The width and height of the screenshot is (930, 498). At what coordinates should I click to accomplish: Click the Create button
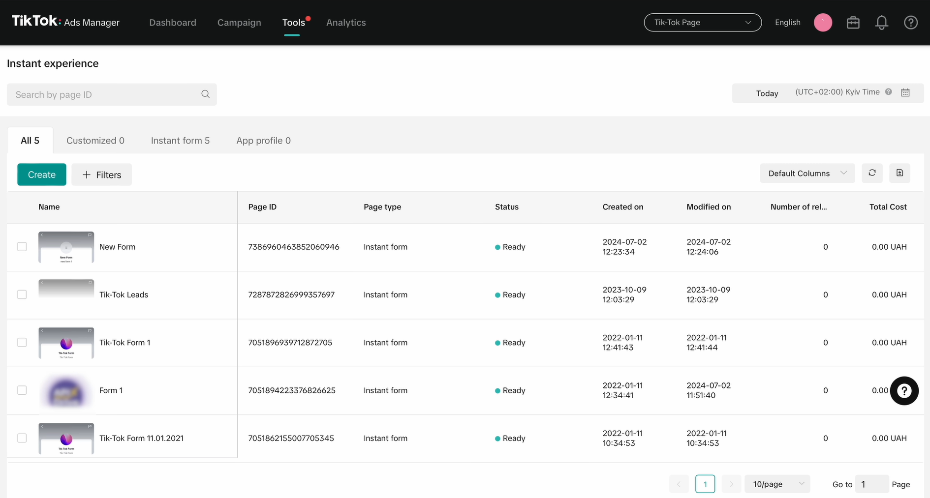tap(42, 175)
